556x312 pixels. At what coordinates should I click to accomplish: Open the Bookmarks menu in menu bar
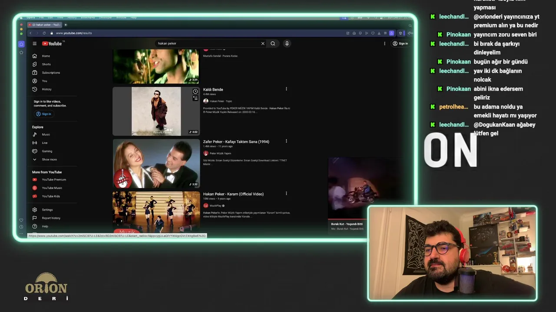coord(88,17)
